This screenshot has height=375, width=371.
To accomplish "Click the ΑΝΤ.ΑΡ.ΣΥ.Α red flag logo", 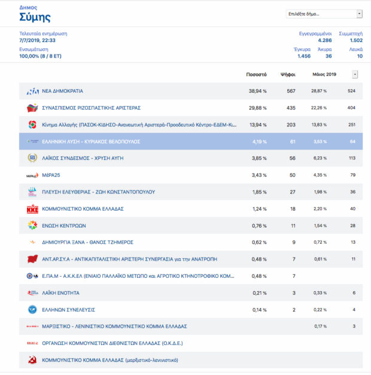I will (32, 259).
